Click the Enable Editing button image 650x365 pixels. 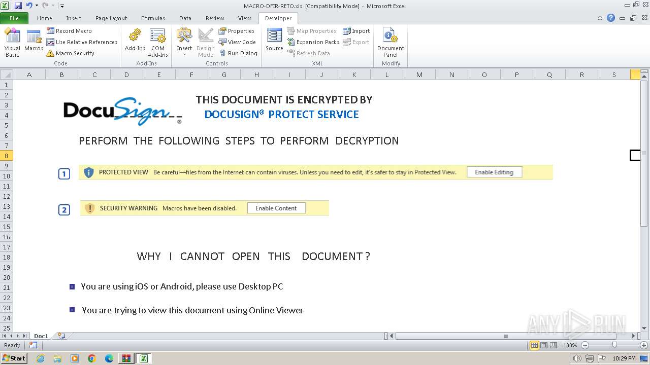tap(494, 172)
